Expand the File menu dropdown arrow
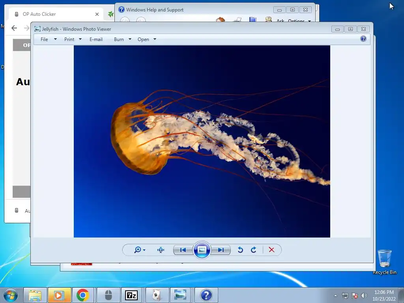Screen dimensions: 404x303 55,39
